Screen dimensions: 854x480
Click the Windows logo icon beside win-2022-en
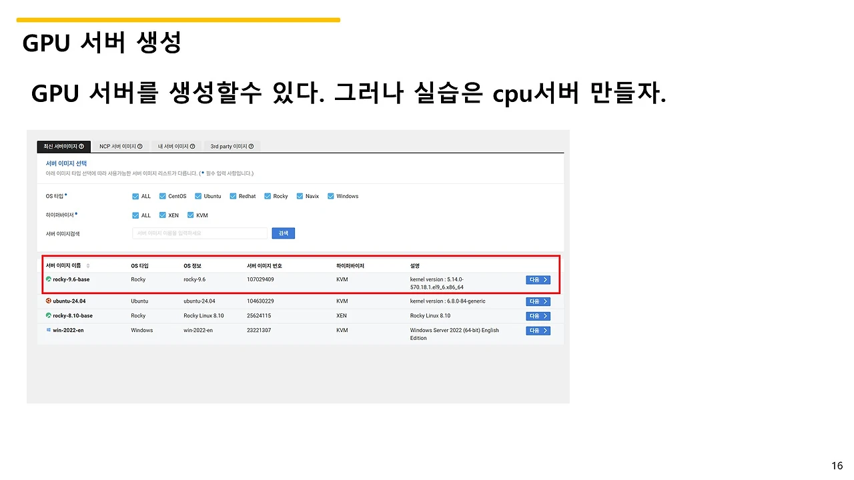coord(49,329)
